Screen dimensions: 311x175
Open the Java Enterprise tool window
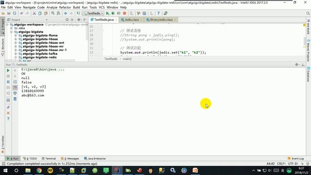coord(95,158)
